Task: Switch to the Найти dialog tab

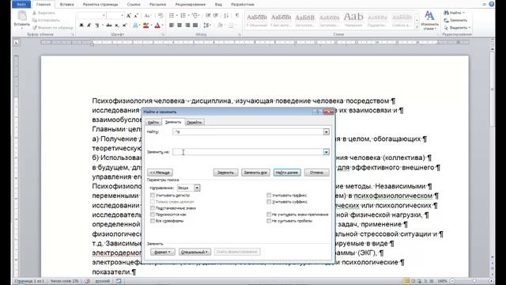Action: (x=153, y=122)
